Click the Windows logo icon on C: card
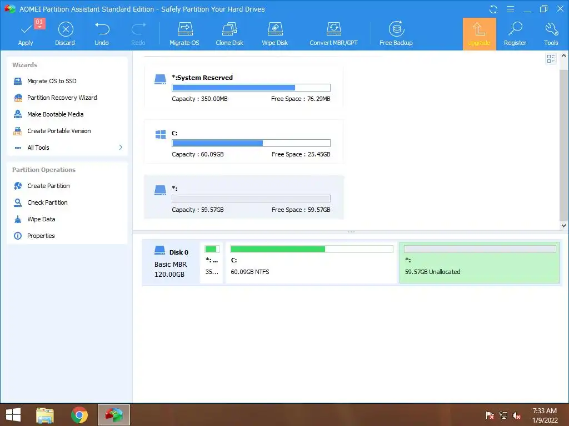 [161, 134]
